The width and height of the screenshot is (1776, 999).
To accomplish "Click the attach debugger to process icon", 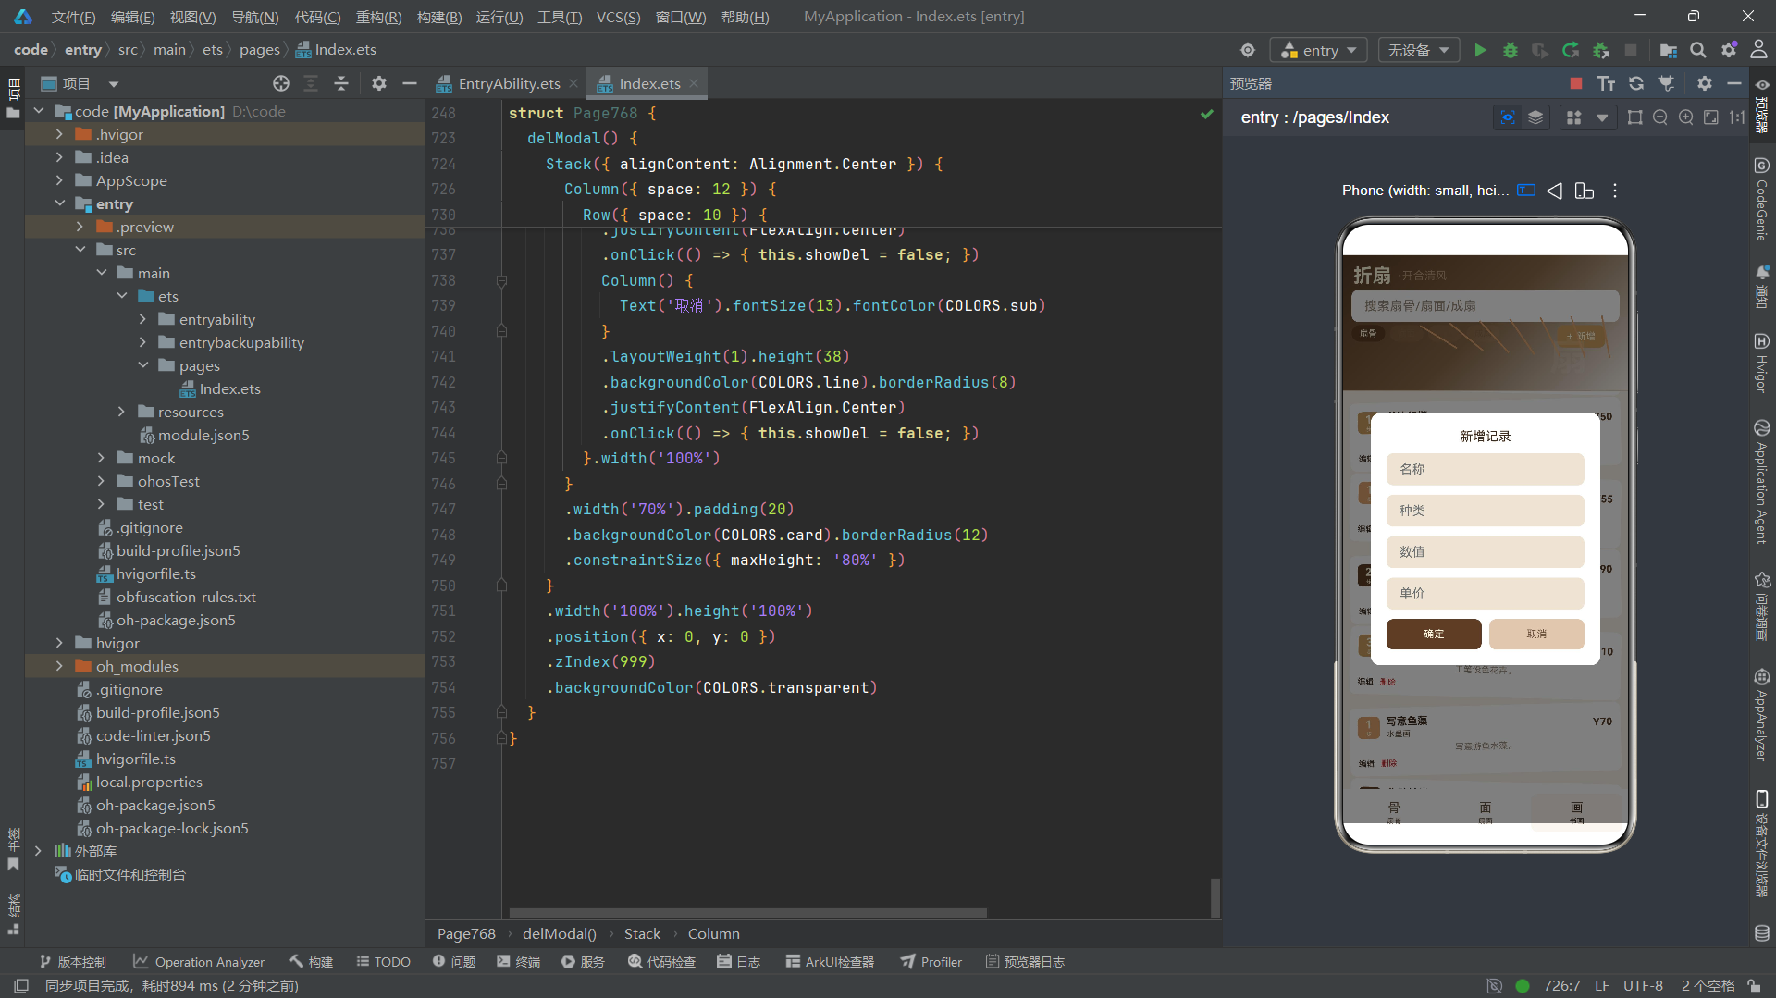I will 1601,50.
